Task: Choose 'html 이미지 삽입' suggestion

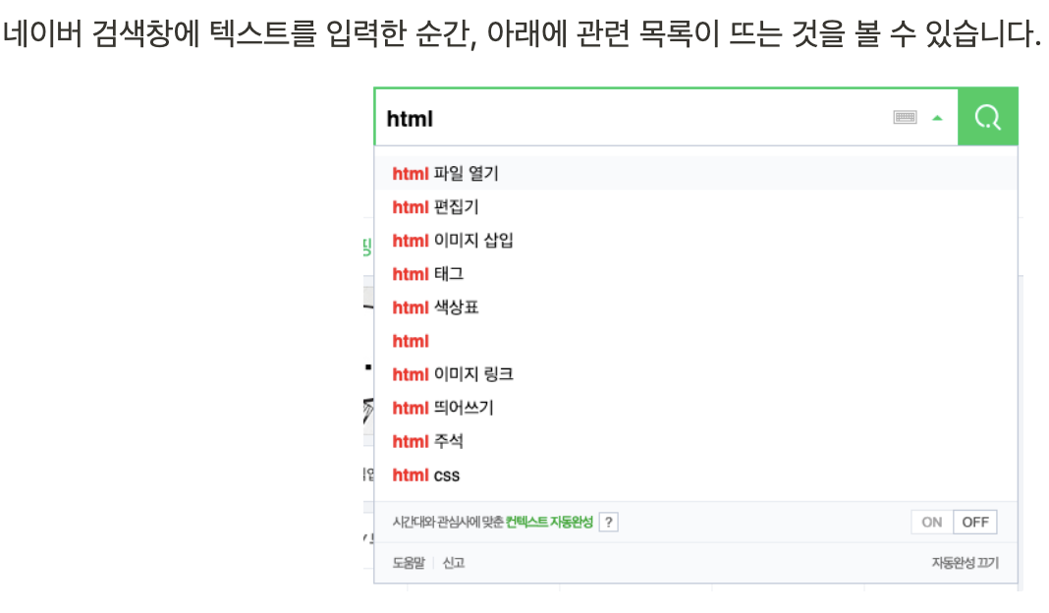Action: click(695, 241)
